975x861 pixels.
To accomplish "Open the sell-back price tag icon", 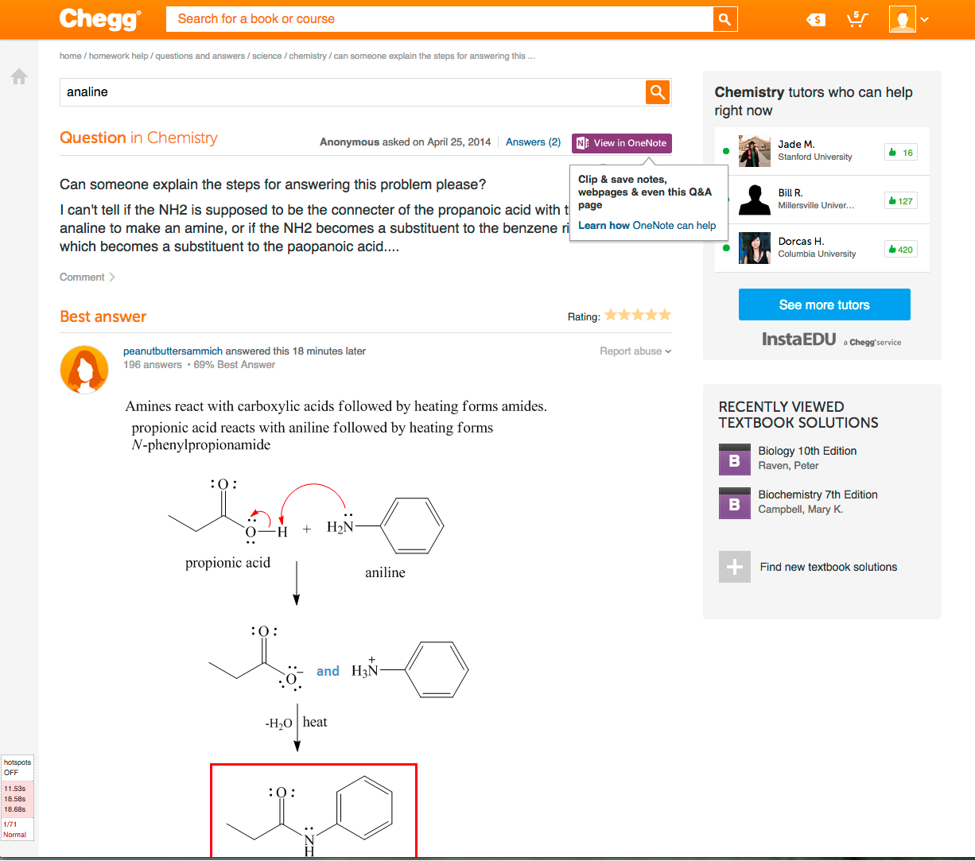I will [x=816, y=20].
